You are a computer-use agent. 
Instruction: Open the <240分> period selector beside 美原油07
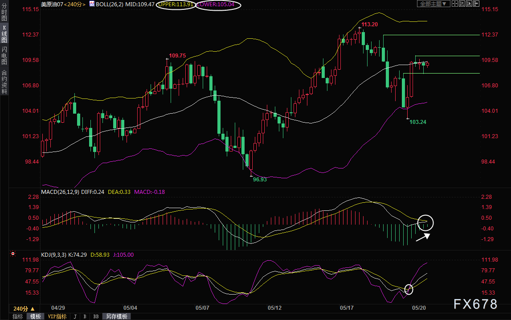tap(75, 4)
